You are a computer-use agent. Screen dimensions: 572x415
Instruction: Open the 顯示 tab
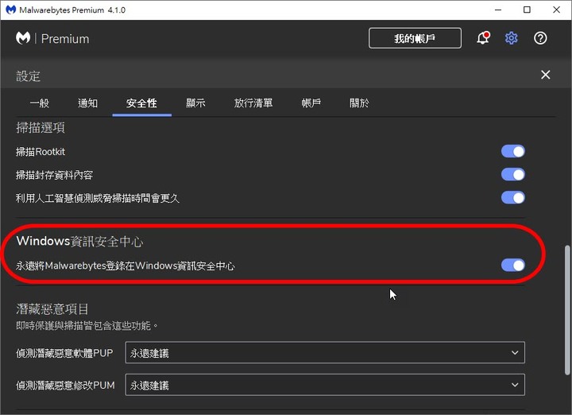coord(195,103)
